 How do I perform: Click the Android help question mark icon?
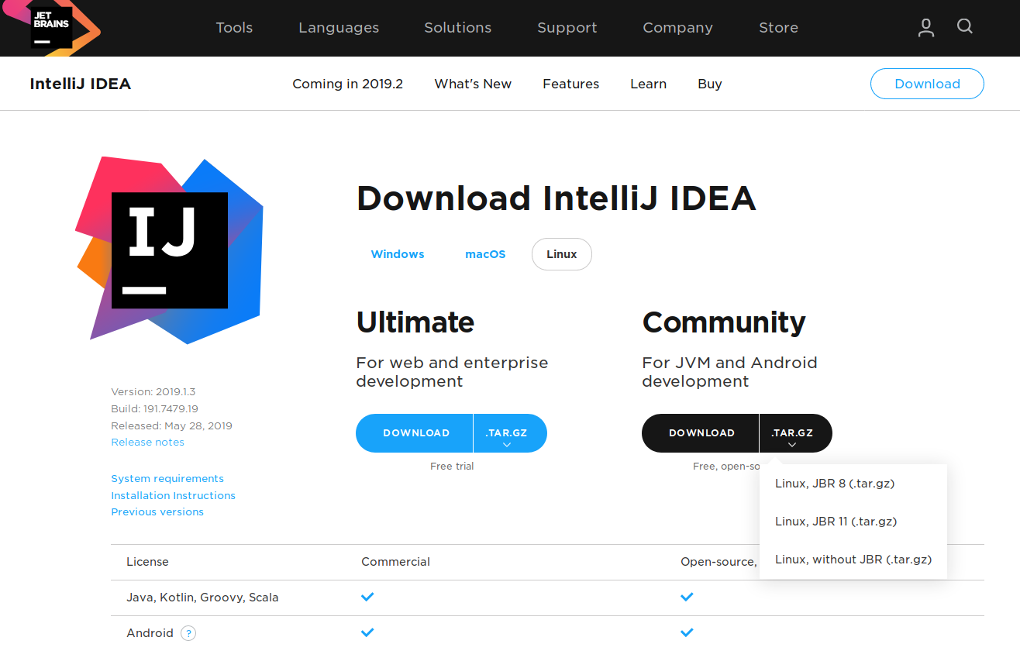188,633
